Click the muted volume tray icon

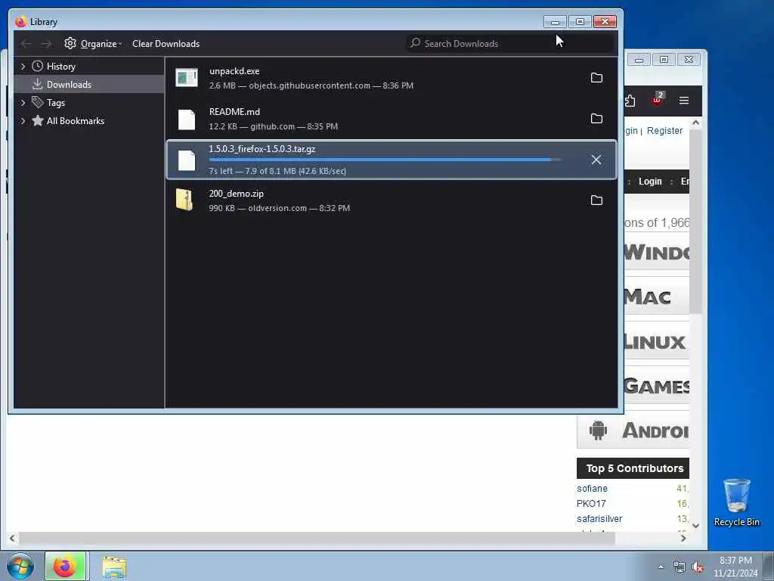coord(698,567)
